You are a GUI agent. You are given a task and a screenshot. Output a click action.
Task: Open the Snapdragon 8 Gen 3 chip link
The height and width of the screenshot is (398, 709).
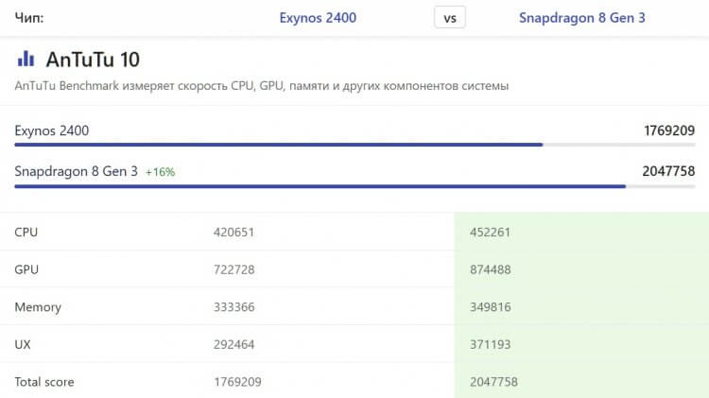582,18
